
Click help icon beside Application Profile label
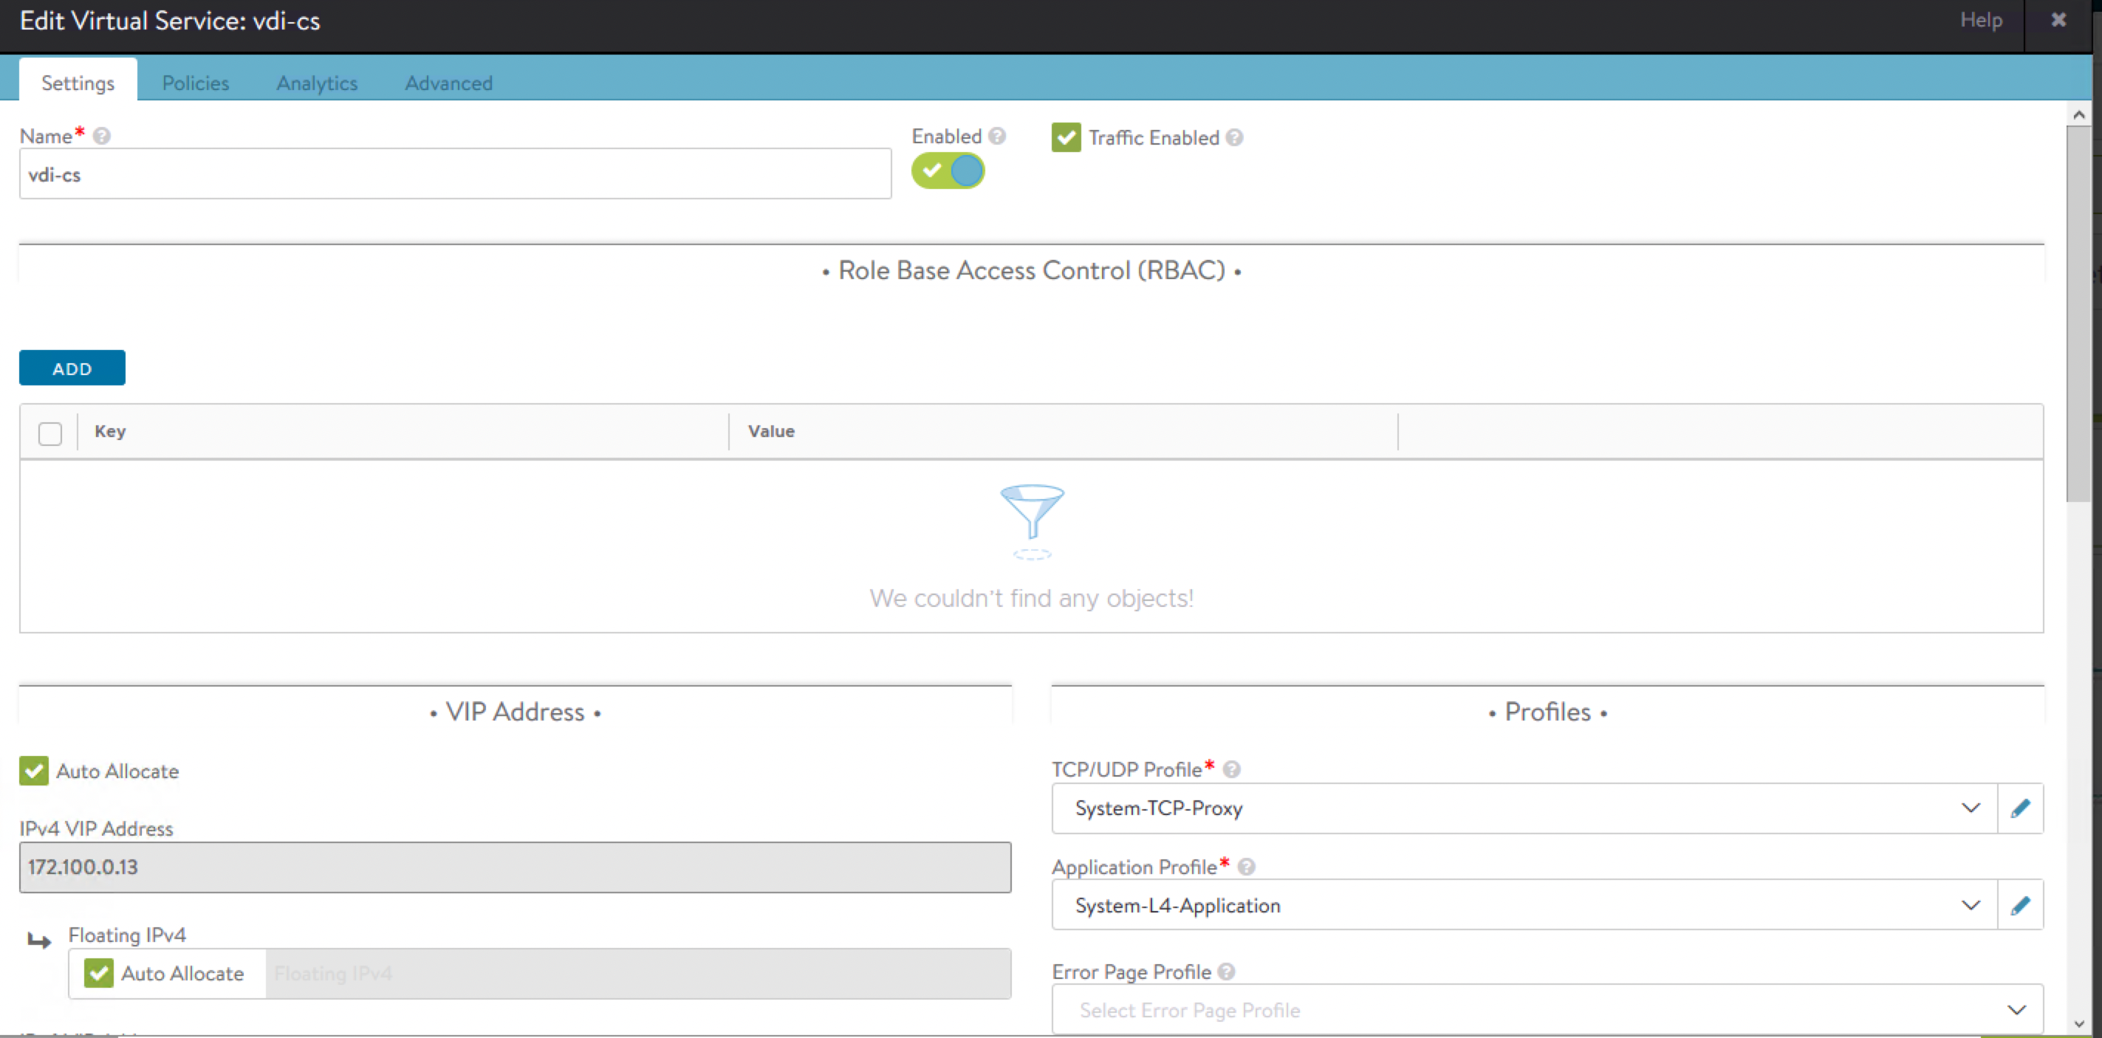(1246, 867)
